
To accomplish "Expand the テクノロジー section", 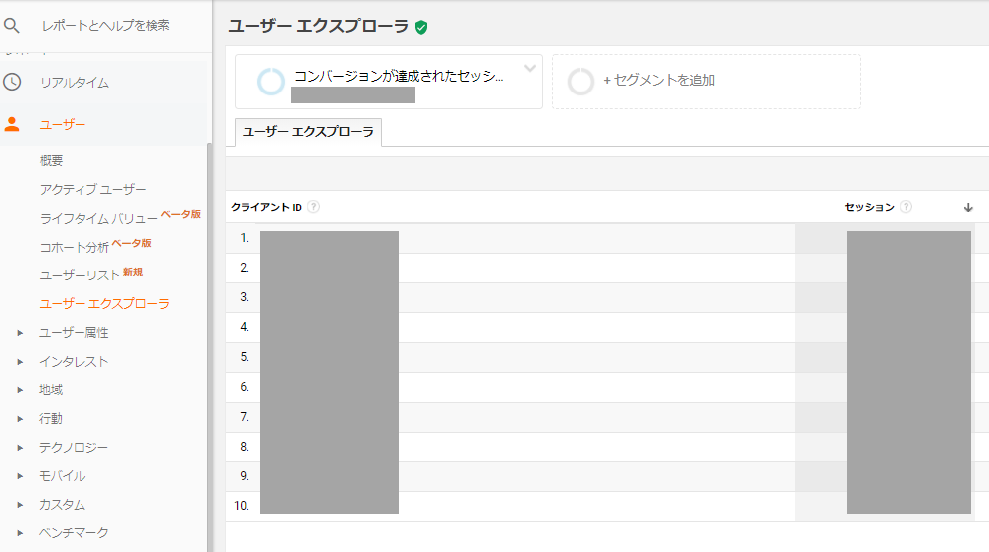I will coord(20,448).
